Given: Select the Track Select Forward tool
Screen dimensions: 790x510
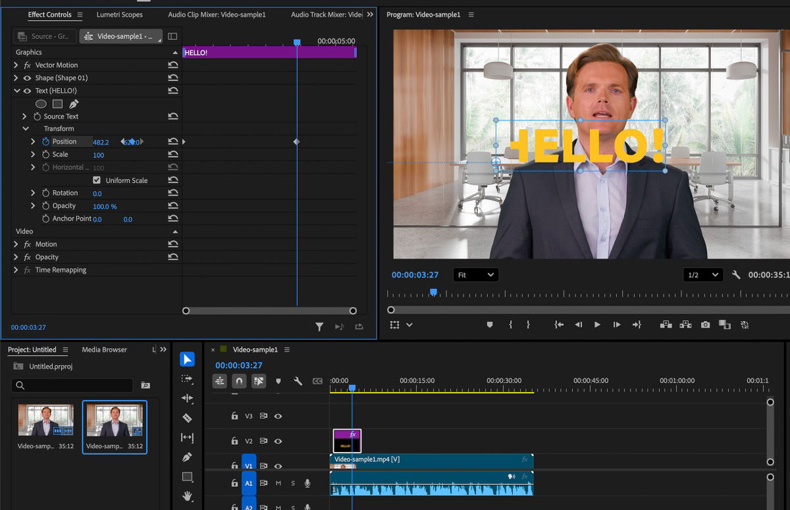Looking at the screenshot, I should 188,379.
